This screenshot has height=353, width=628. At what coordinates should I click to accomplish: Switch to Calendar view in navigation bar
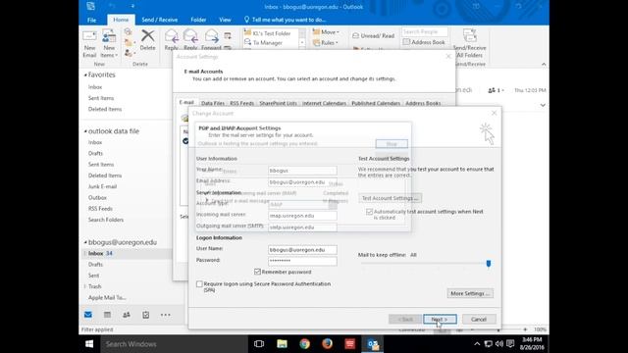(x=107, y=315)
